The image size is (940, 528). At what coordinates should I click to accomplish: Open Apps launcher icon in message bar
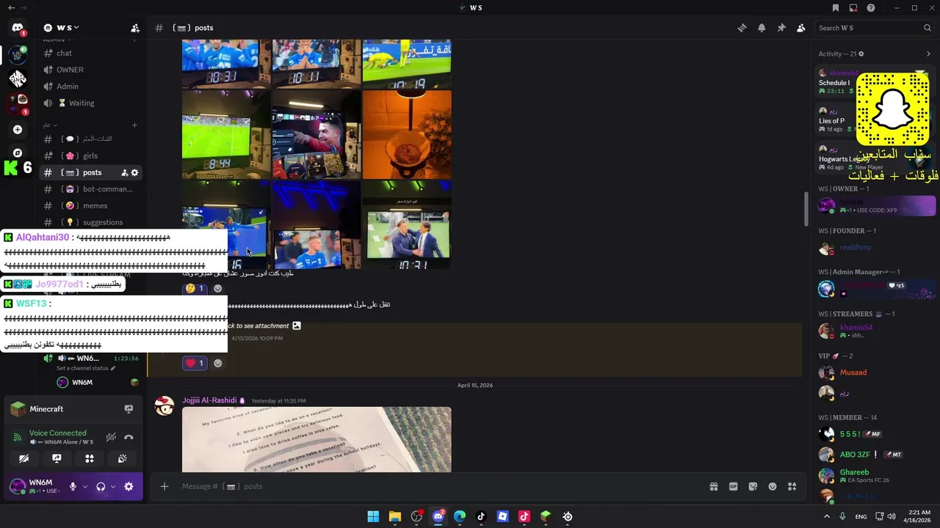(x=792, y=486)
